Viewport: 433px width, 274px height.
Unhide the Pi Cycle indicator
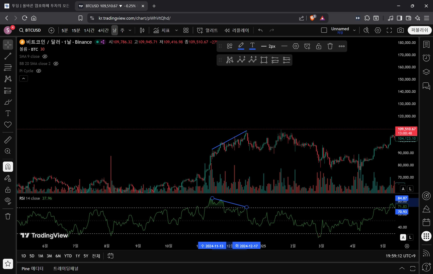tap(39, 71)
